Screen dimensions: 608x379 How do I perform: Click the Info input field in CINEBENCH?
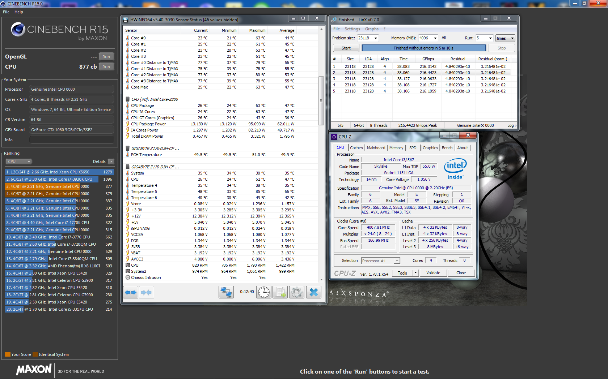click(72, 140)
